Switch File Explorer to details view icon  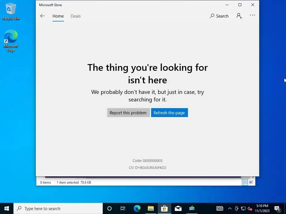pyautogui.click(x=245, y=182)
